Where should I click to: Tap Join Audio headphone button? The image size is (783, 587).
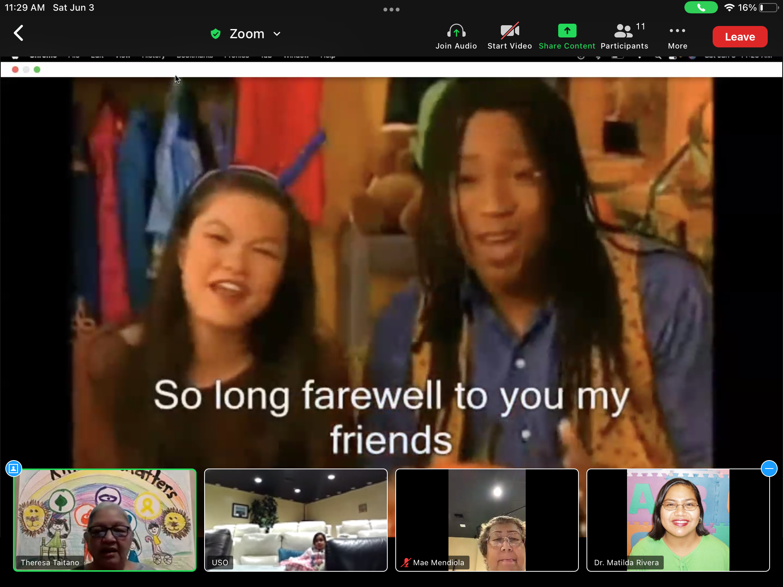456,36
